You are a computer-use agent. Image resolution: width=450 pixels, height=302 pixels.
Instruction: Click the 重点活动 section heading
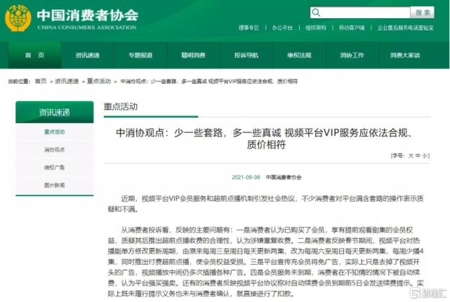[121, 107]
